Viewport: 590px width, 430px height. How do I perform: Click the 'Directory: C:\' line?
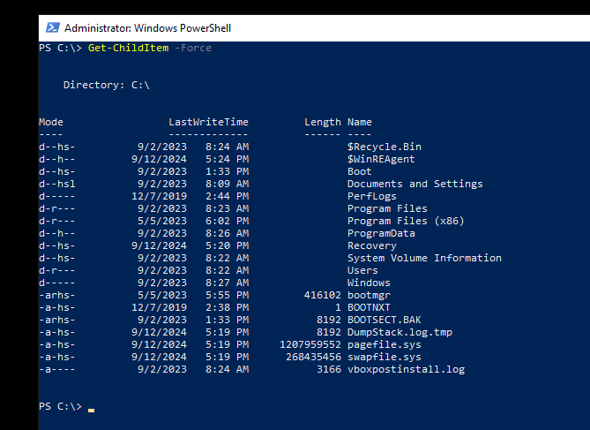pyautogui.click(x=107, y=85)
